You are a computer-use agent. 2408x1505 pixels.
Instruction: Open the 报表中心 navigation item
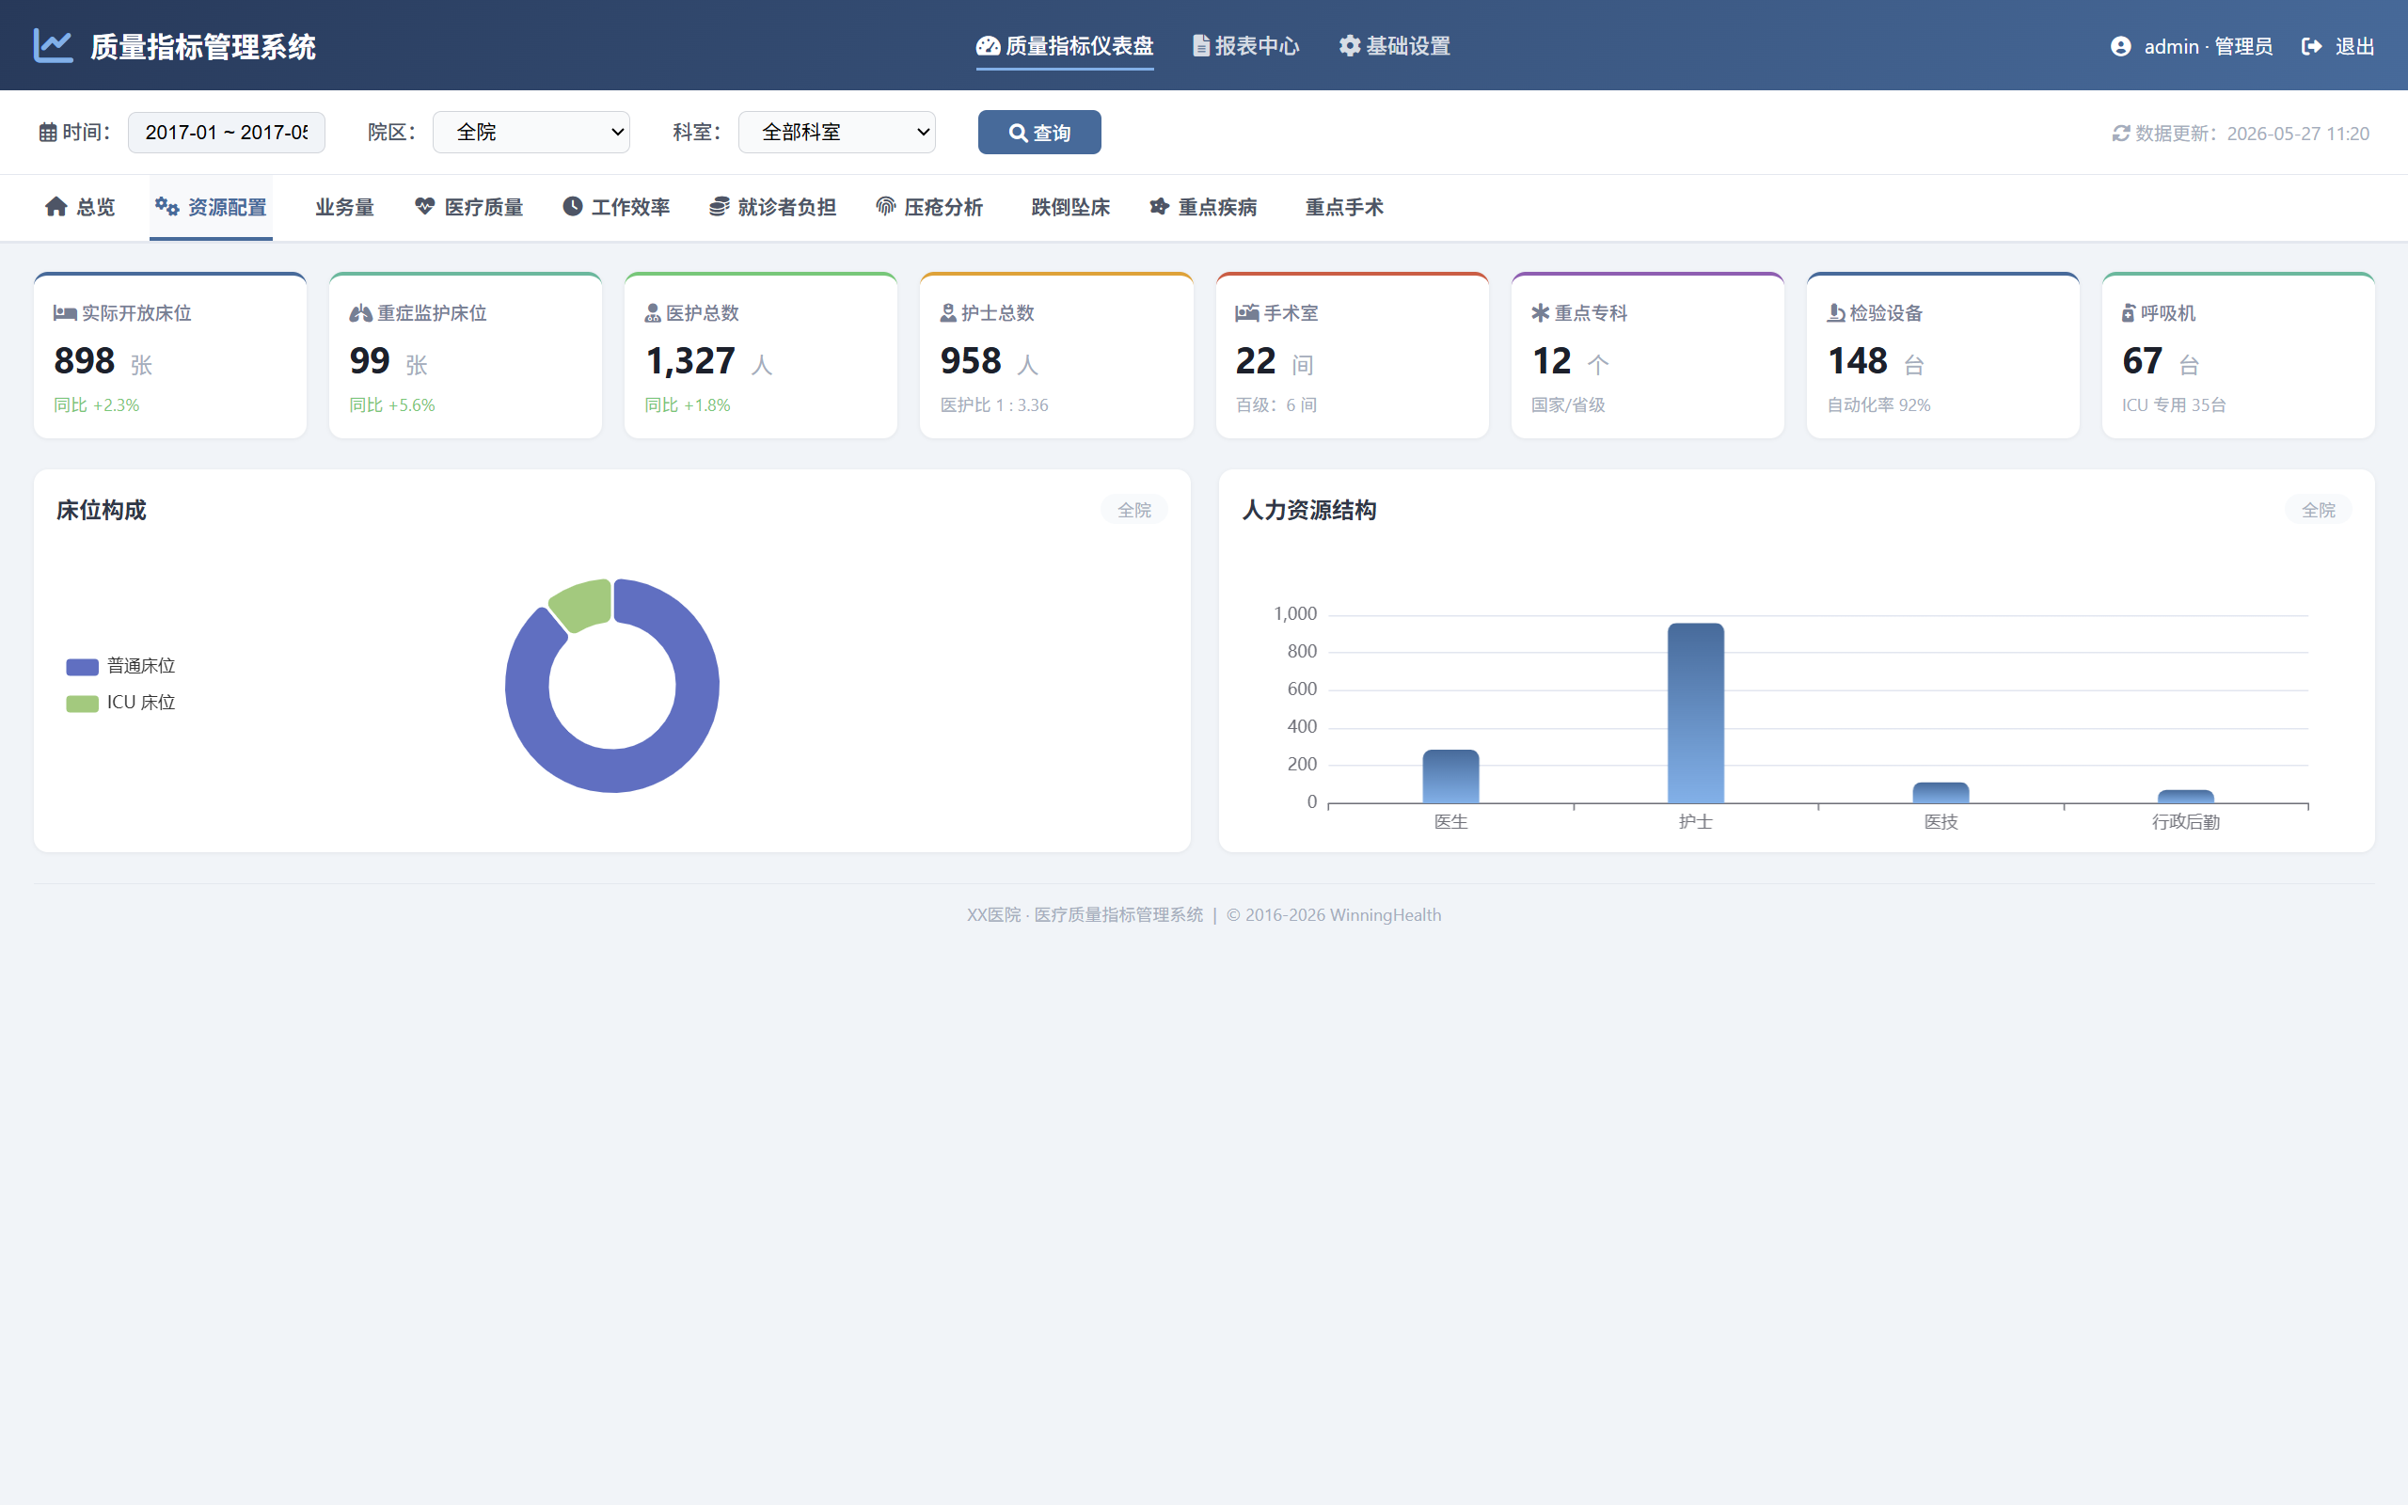pyautogui.click(x=1245, y=46)
